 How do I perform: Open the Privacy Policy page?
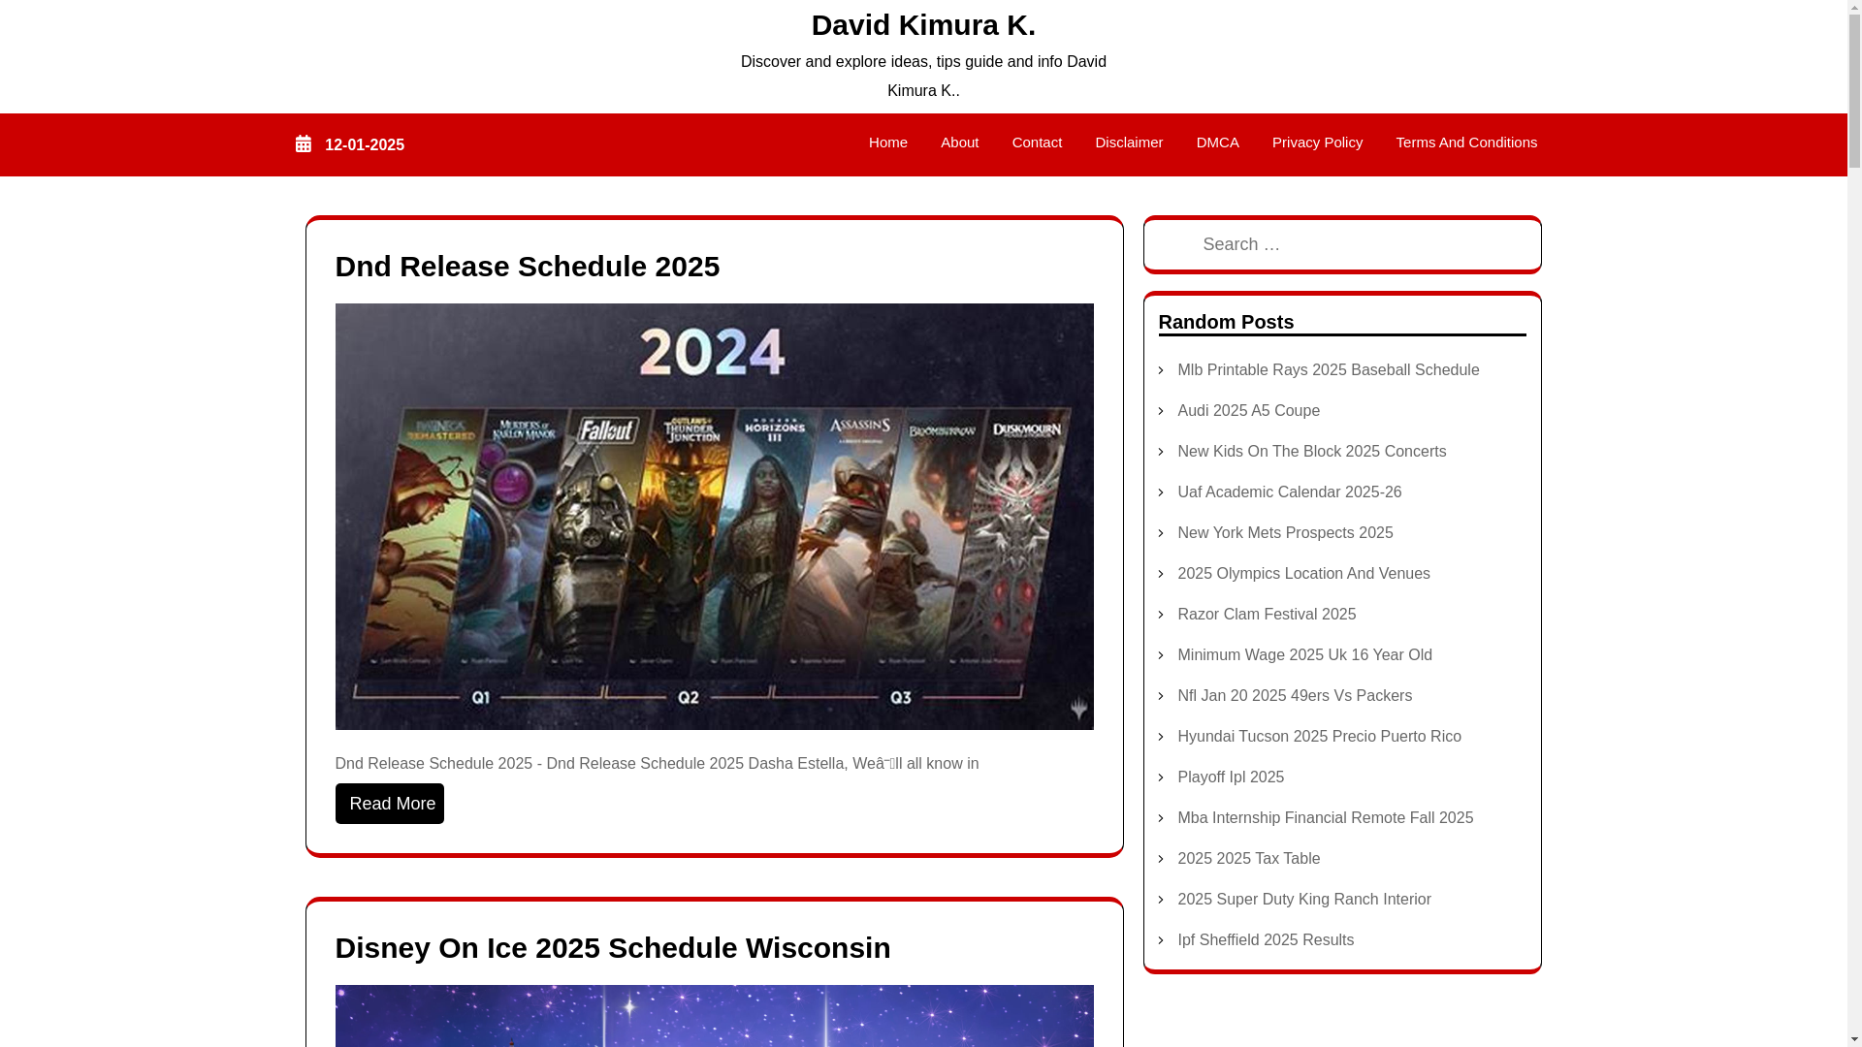(x=1317, y=143)
